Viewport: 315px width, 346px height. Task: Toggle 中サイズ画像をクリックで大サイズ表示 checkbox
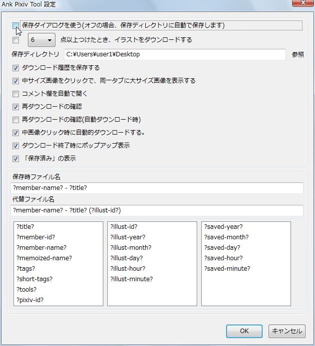click(15, 81)
